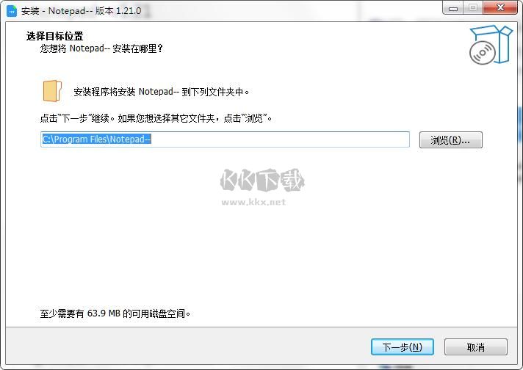Click the disabled maximize window button

tap(472, 7)
